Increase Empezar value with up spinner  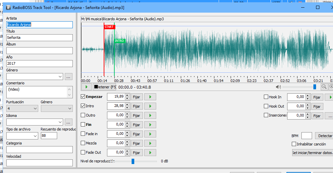click(x=127, y=95)
